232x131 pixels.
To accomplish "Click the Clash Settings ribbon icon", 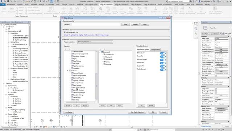I will point(71,10).
